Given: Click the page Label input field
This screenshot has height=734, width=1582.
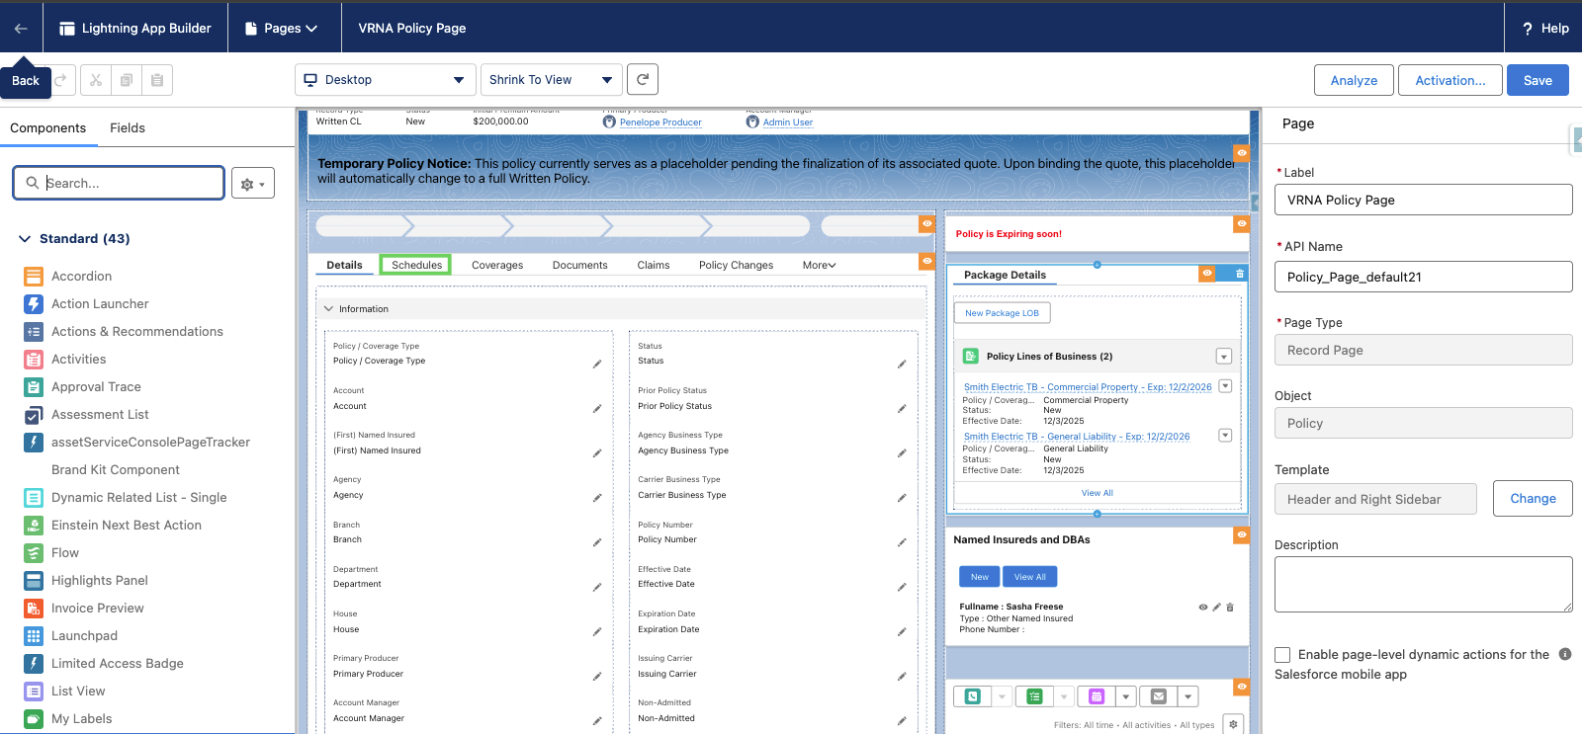Looking at the screenshot, I should pyautogui.click(x=1424, y=200).
